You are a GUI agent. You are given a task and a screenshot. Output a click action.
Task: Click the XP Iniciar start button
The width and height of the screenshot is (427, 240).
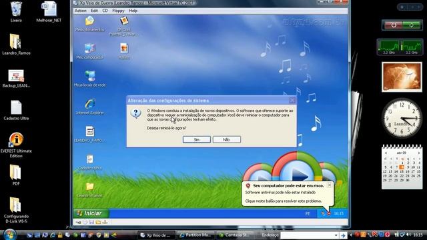pyautogui.click(x=91, y=213)
